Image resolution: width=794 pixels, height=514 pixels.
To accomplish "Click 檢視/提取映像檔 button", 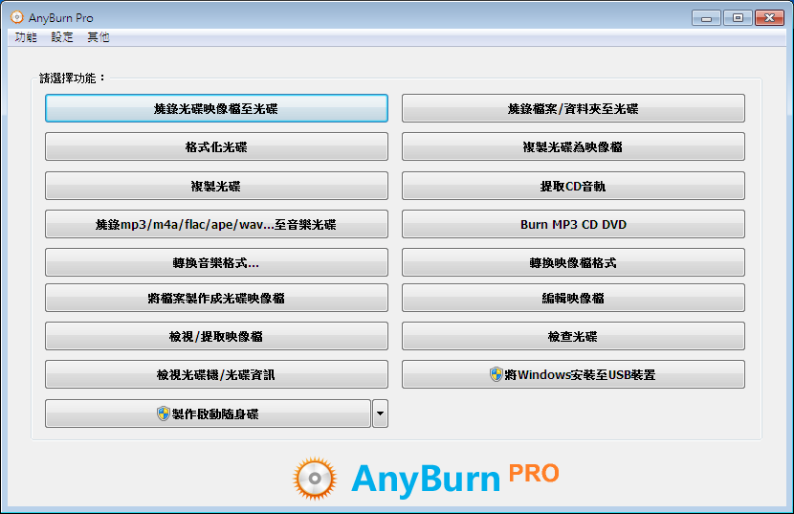I will tap(217, 336).
